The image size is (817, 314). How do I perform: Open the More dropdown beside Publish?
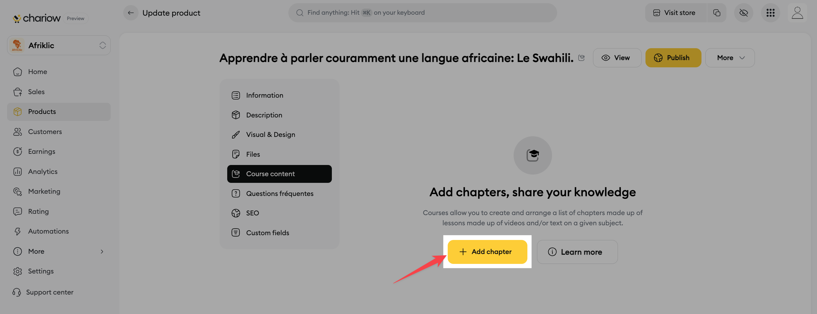click(x=730, y=58)
